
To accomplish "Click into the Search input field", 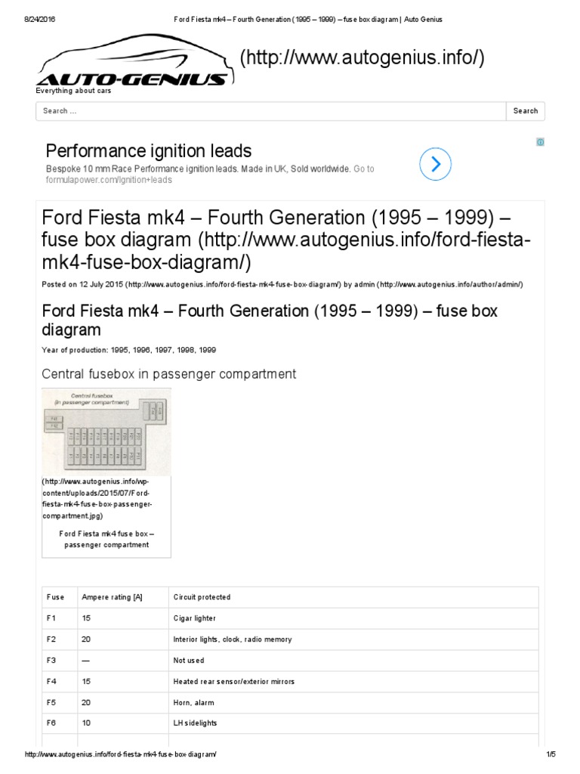I will coord(270,111).
